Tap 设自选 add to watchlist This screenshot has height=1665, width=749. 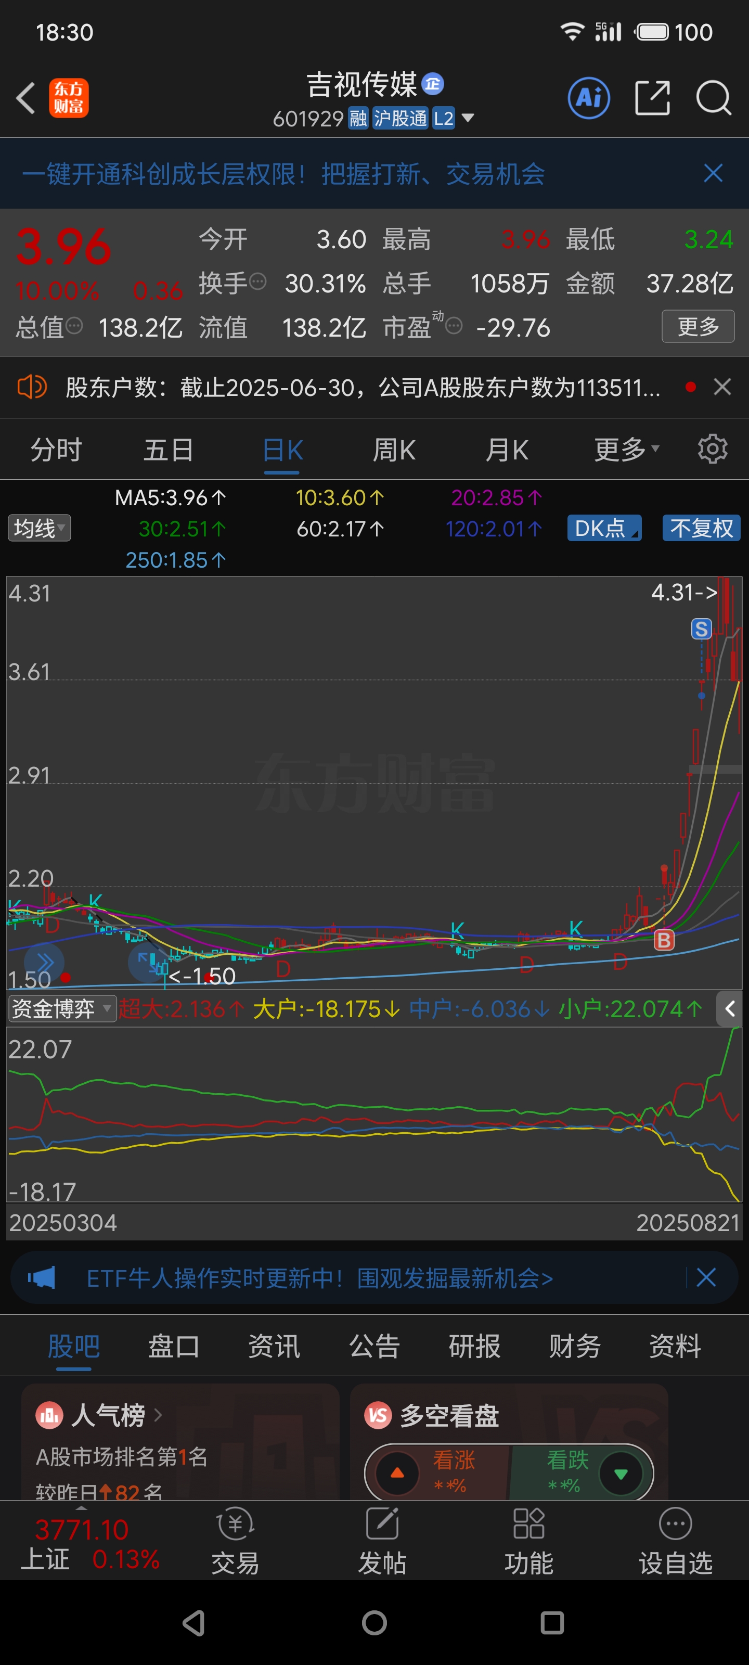[675, 1542]
